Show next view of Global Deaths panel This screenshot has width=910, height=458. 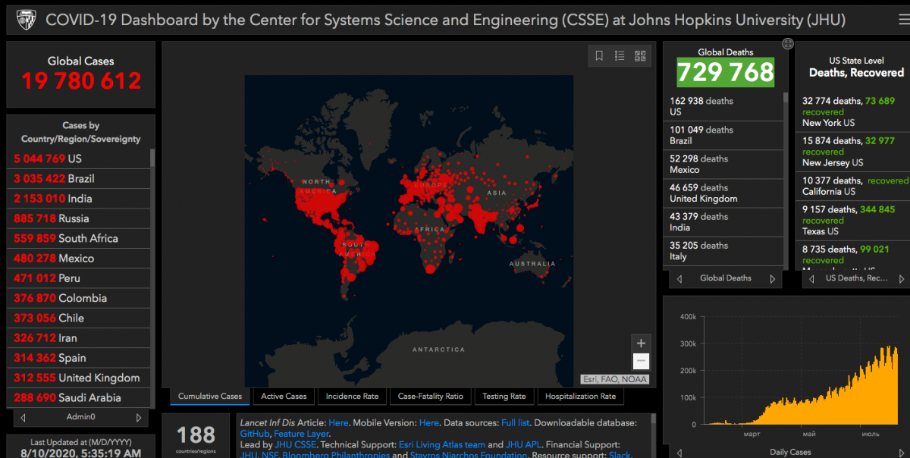tap(773, 278)
